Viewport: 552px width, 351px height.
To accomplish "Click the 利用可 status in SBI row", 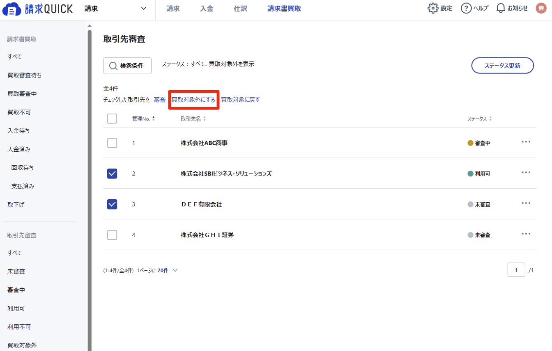I will tap(479, 174).
